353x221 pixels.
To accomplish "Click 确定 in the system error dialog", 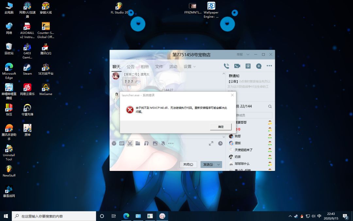I will [221, 127].
